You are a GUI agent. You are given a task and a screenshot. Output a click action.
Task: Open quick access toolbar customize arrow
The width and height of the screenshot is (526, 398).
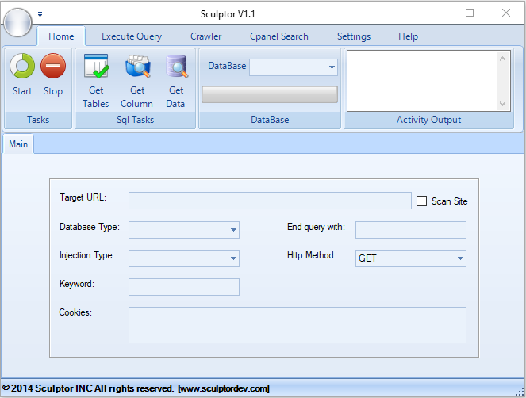tap(40, 13)
